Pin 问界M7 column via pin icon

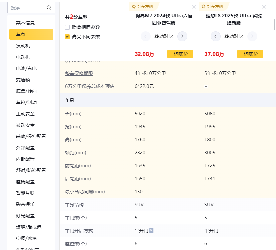pyautogui.click(x=134, y=7)
